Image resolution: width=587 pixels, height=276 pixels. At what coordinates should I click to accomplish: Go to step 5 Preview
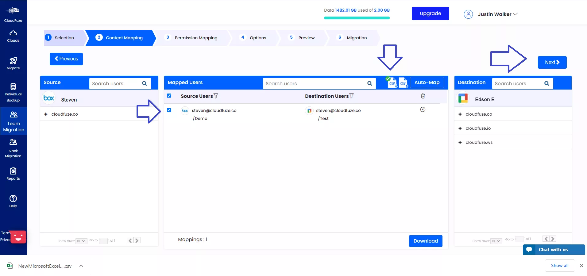click(302, 38)
